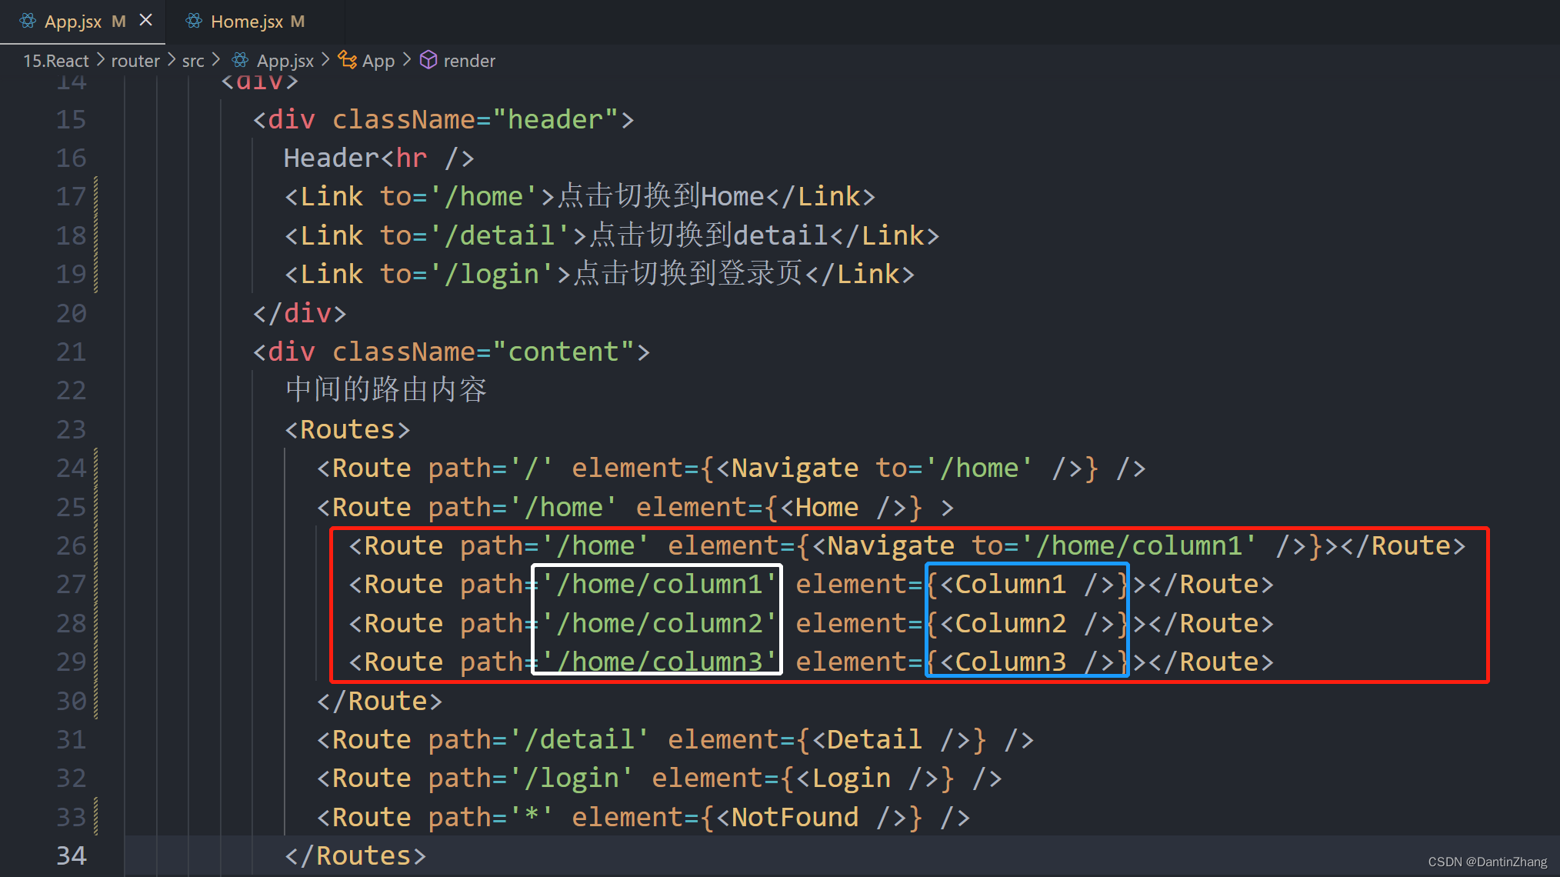Click the Link to='/detail' line text
1560x877 pixels.
[x=612, y=235]
